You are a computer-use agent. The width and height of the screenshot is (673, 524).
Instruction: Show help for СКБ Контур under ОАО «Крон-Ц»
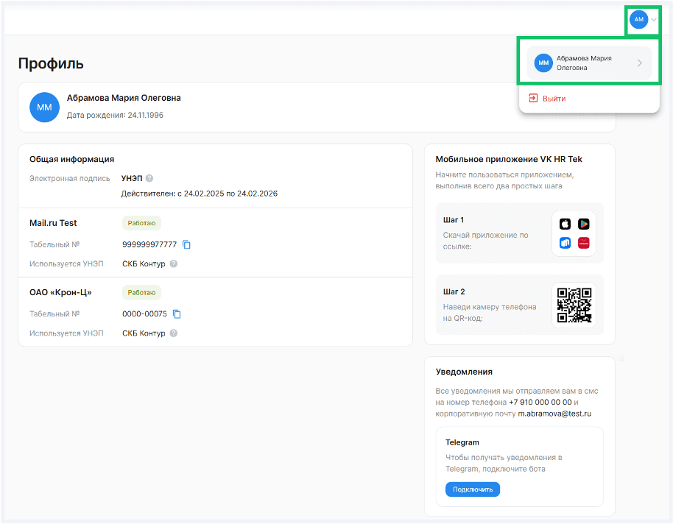pos(174,333)
